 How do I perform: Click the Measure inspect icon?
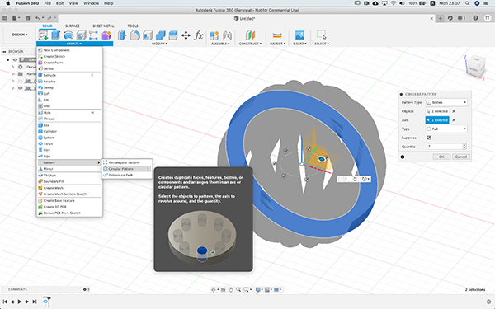tap(277, 35)
